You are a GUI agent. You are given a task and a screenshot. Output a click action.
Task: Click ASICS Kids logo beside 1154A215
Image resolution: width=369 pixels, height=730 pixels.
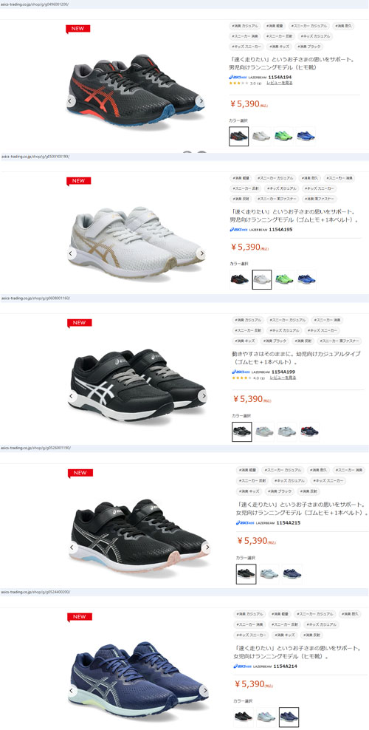[244, 523]
